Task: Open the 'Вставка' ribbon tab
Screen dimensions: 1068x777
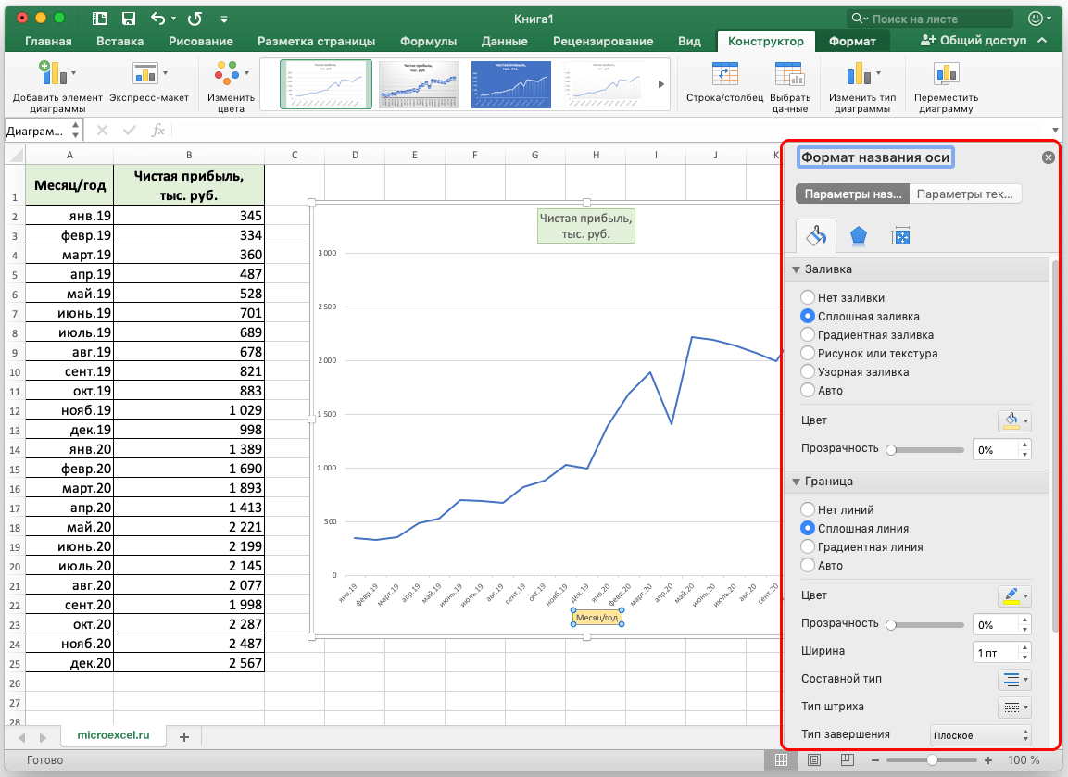Action: (x=119, y=41)
